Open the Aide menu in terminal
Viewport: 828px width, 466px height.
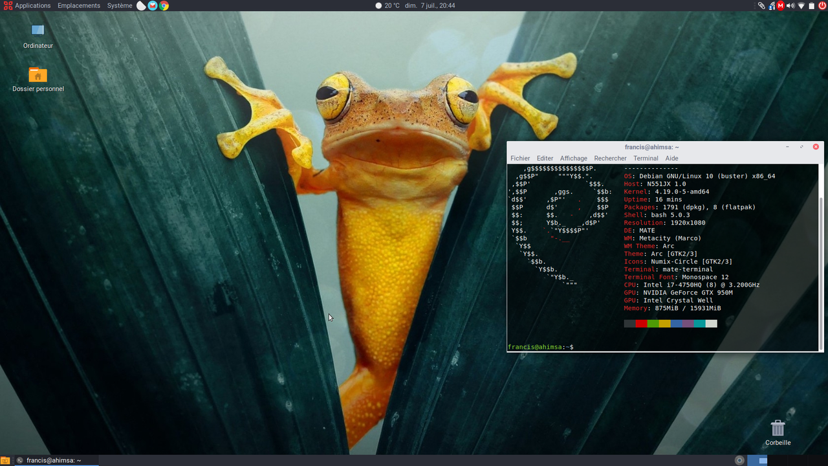[x=672, y=158]
